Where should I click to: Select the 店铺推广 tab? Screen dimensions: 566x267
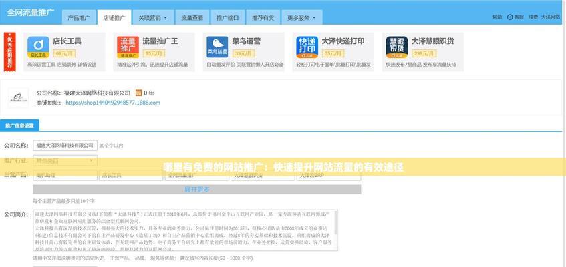click(x=114, y=17)
